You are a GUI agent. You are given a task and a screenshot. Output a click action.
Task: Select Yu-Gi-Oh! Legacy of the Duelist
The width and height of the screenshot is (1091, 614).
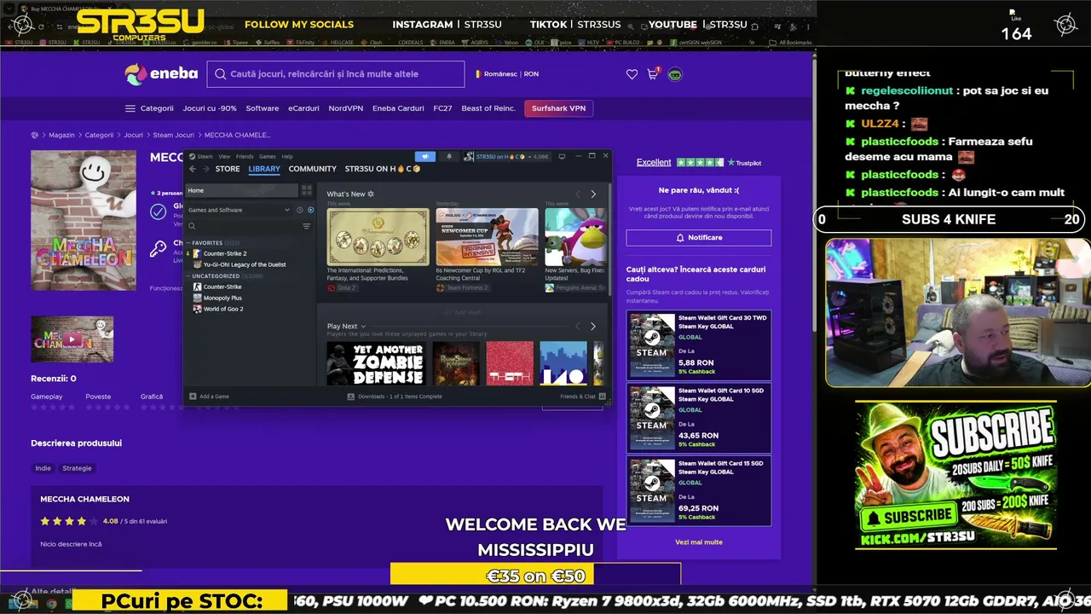pos(245,264)
